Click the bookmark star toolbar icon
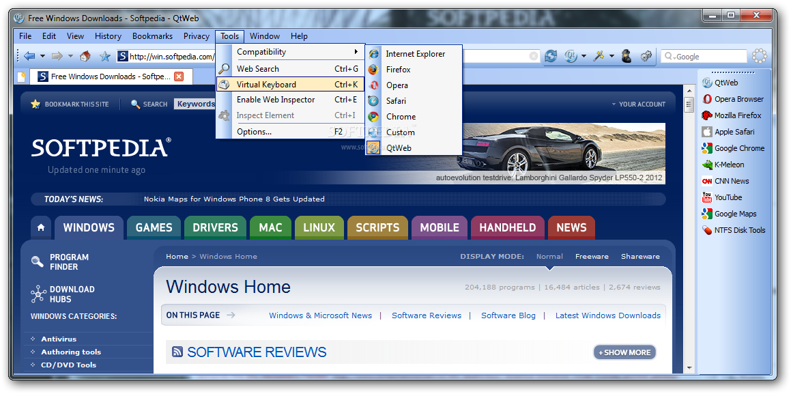The width and height of the screenshot is (791, 394). 104,56
